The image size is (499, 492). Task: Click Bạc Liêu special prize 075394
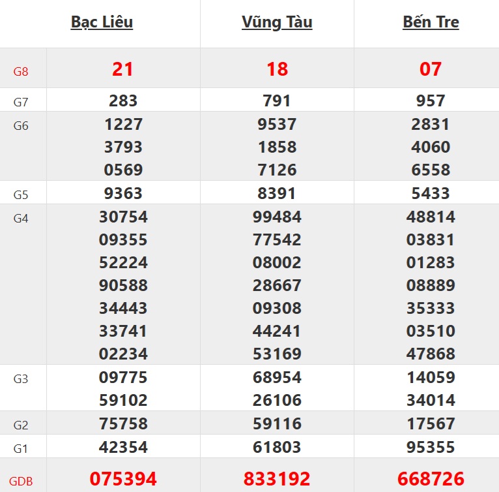click(123, 480)
